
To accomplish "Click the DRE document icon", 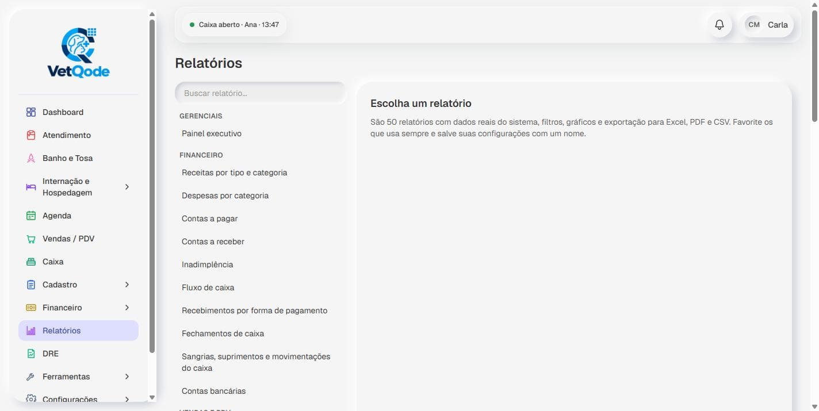I will click(31, 354).
